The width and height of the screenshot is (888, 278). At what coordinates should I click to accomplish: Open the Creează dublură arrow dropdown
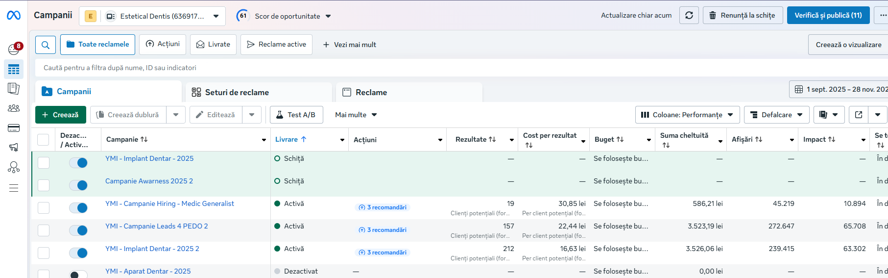176,115
